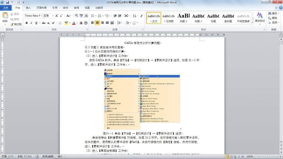Click the Paste clipboard icon

click(5, 15)
